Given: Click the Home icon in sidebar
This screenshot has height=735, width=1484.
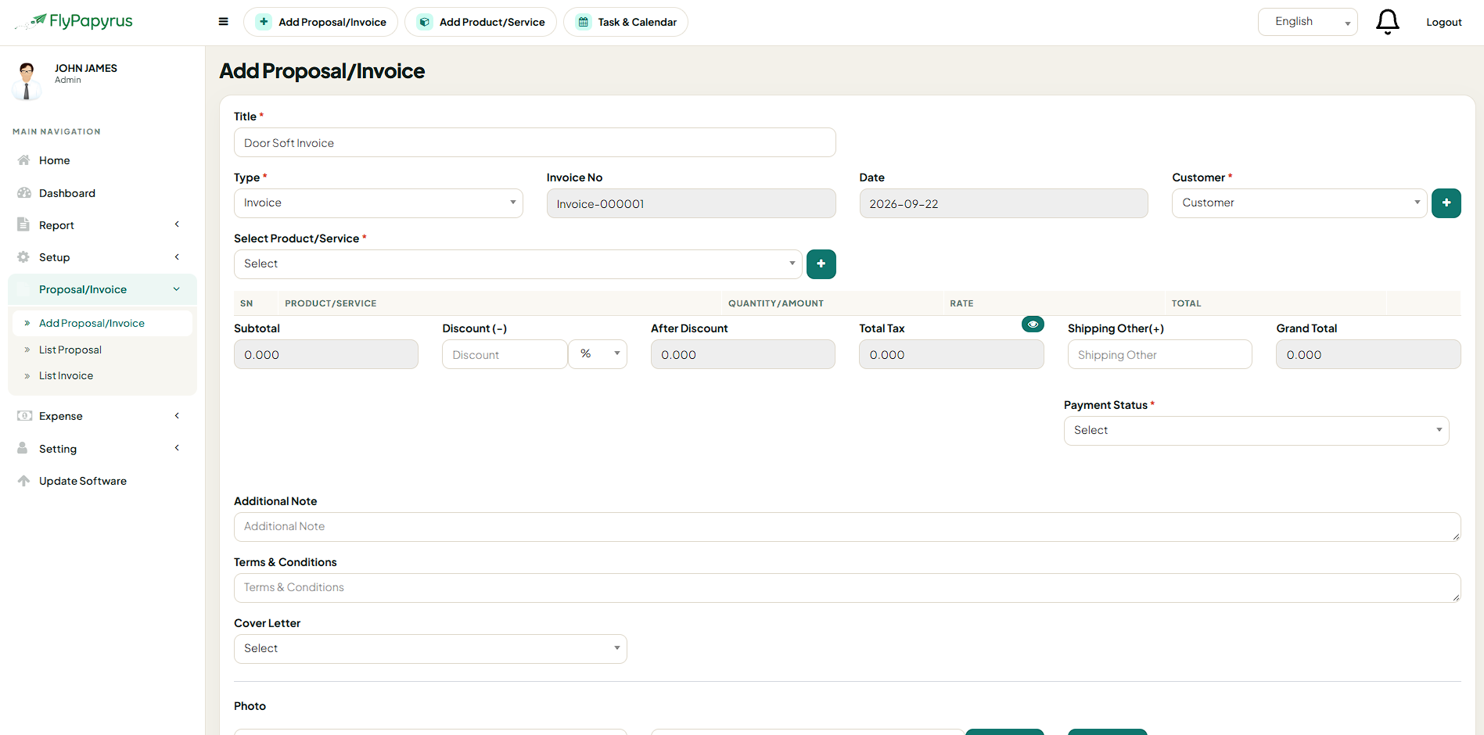Looking at the screenshot, I should pyautogui.click(x=24, y=160).
